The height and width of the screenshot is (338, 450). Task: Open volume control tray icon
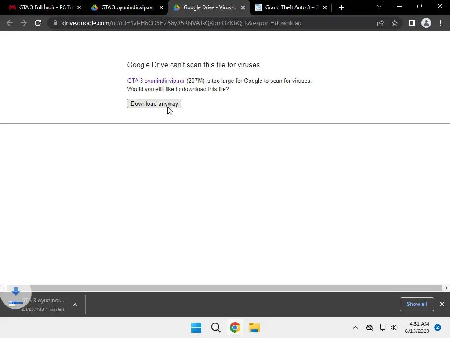tap(393, 327)
